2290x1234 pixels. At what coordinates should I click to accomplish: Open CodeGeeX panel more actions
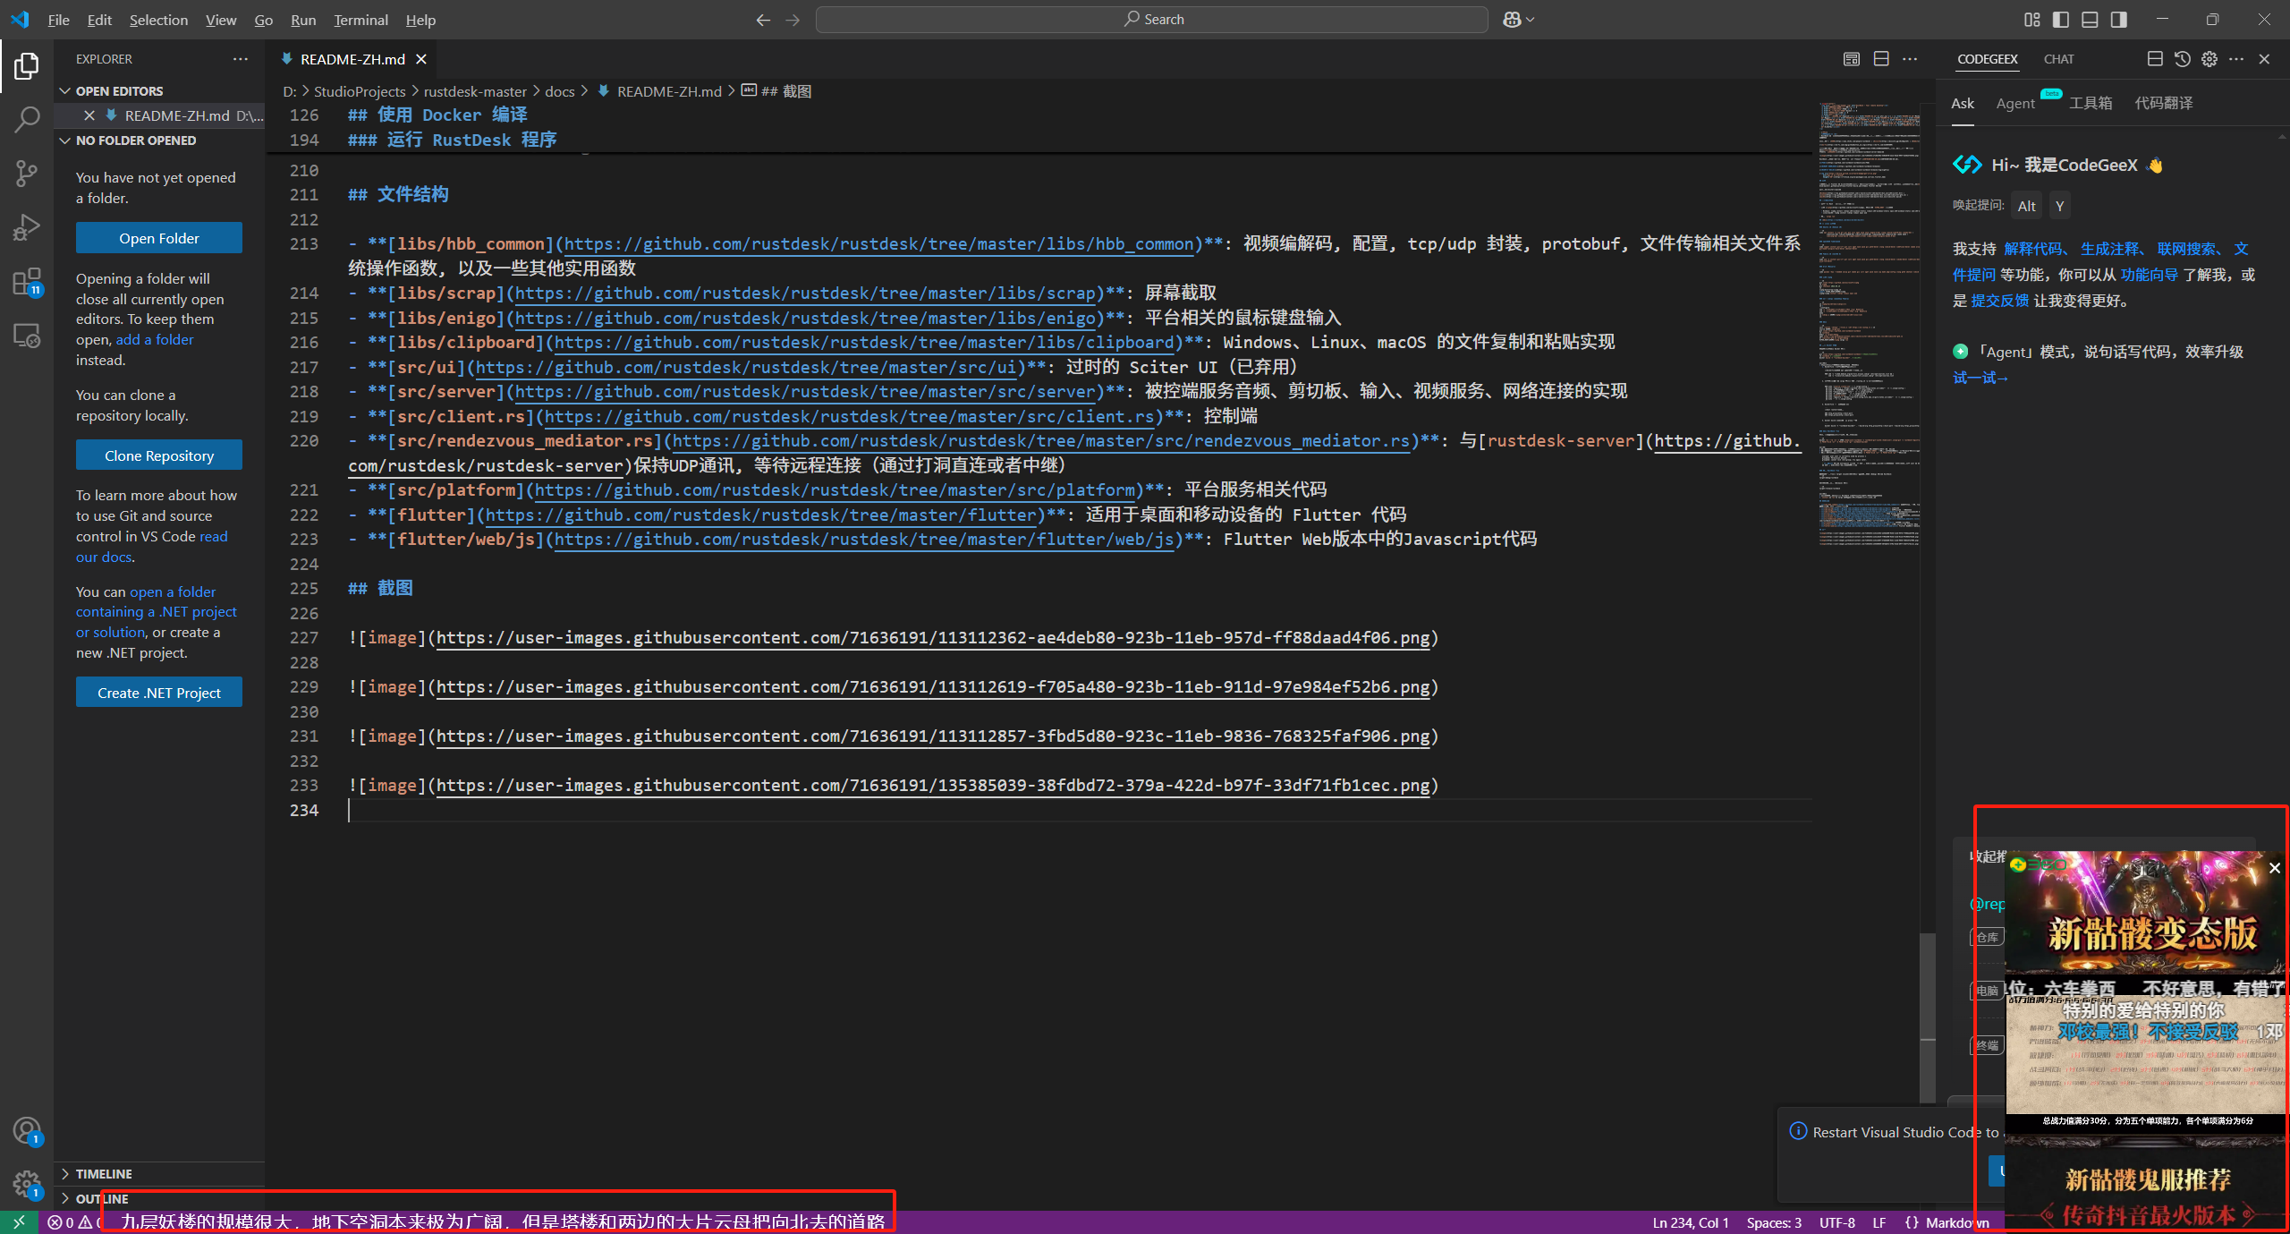coord(2236,59)
